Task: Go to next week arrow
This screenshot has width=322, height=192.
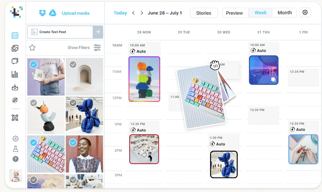Action: [x=142, y=13]
